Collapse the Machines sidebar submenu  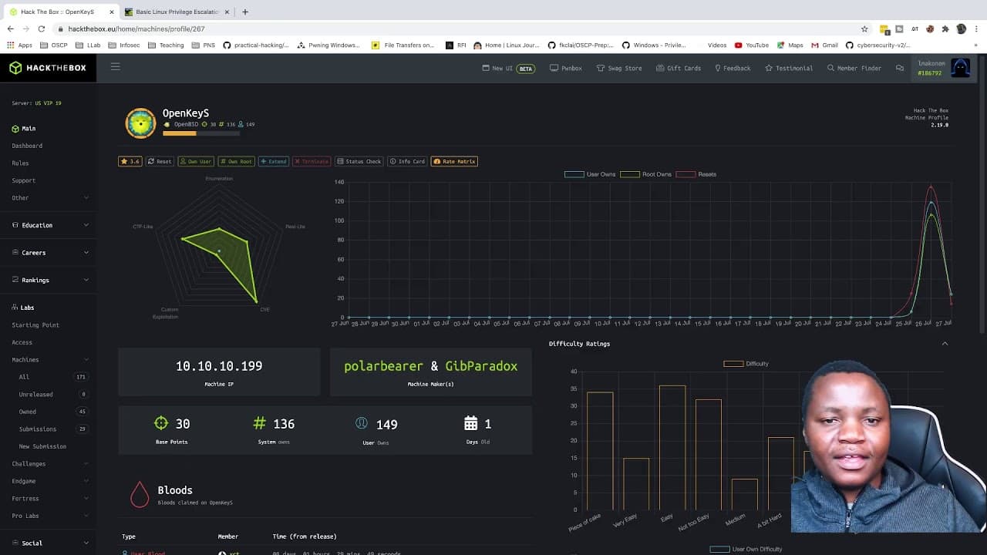(x=50, y=359)
